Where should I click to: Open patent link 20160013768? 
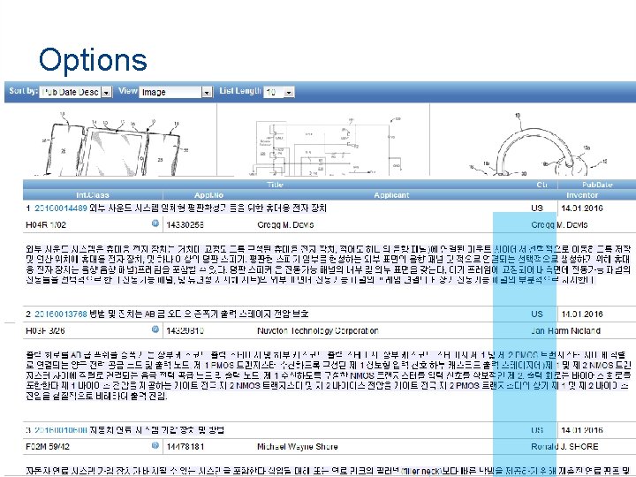(61, 314)
